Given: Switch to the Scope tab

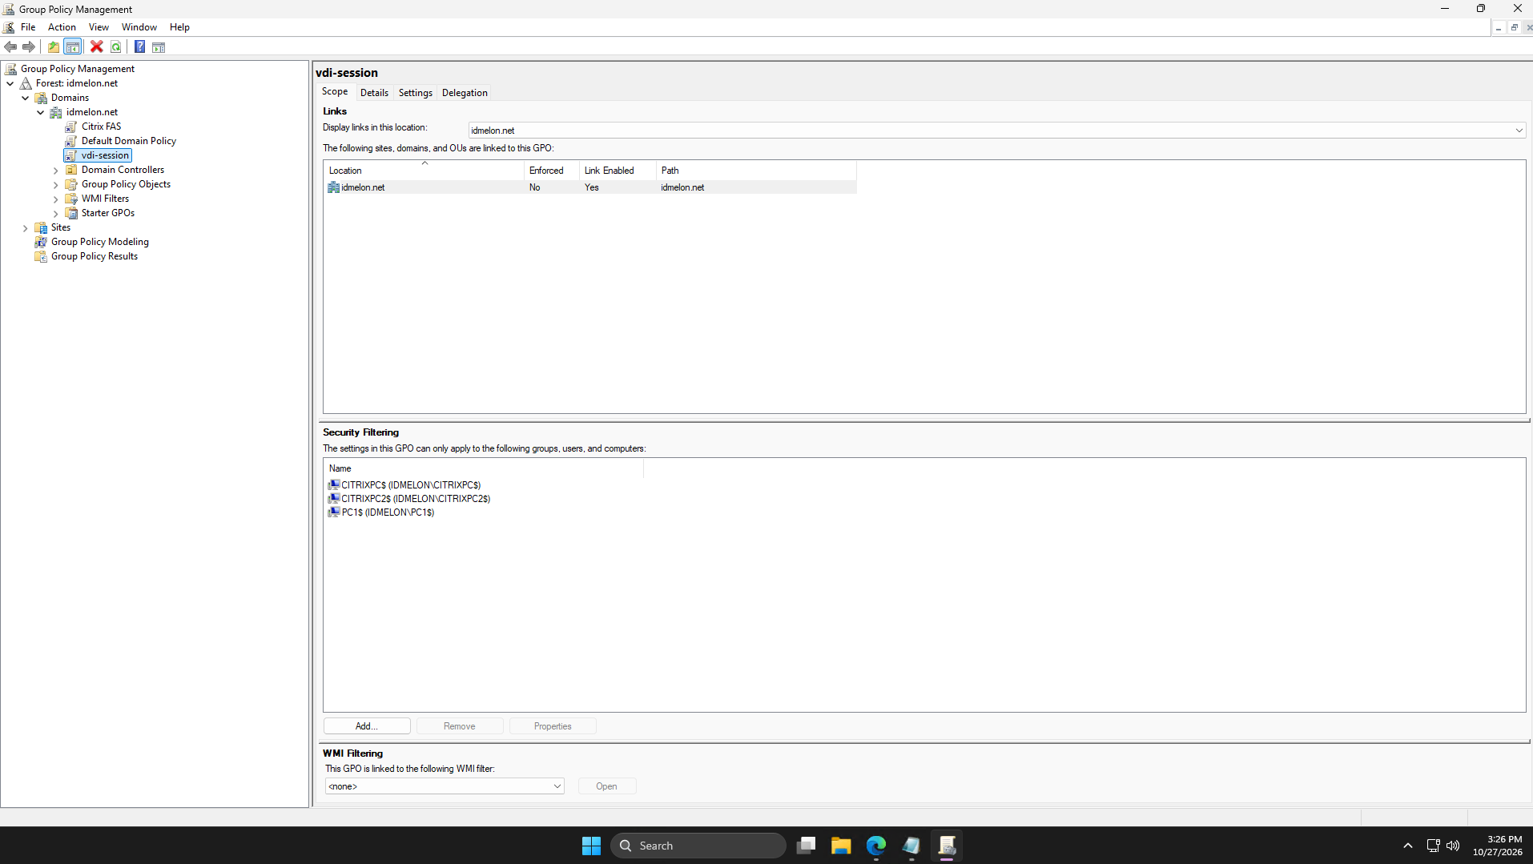Looking at the screenshot, I should pos(335,92).
